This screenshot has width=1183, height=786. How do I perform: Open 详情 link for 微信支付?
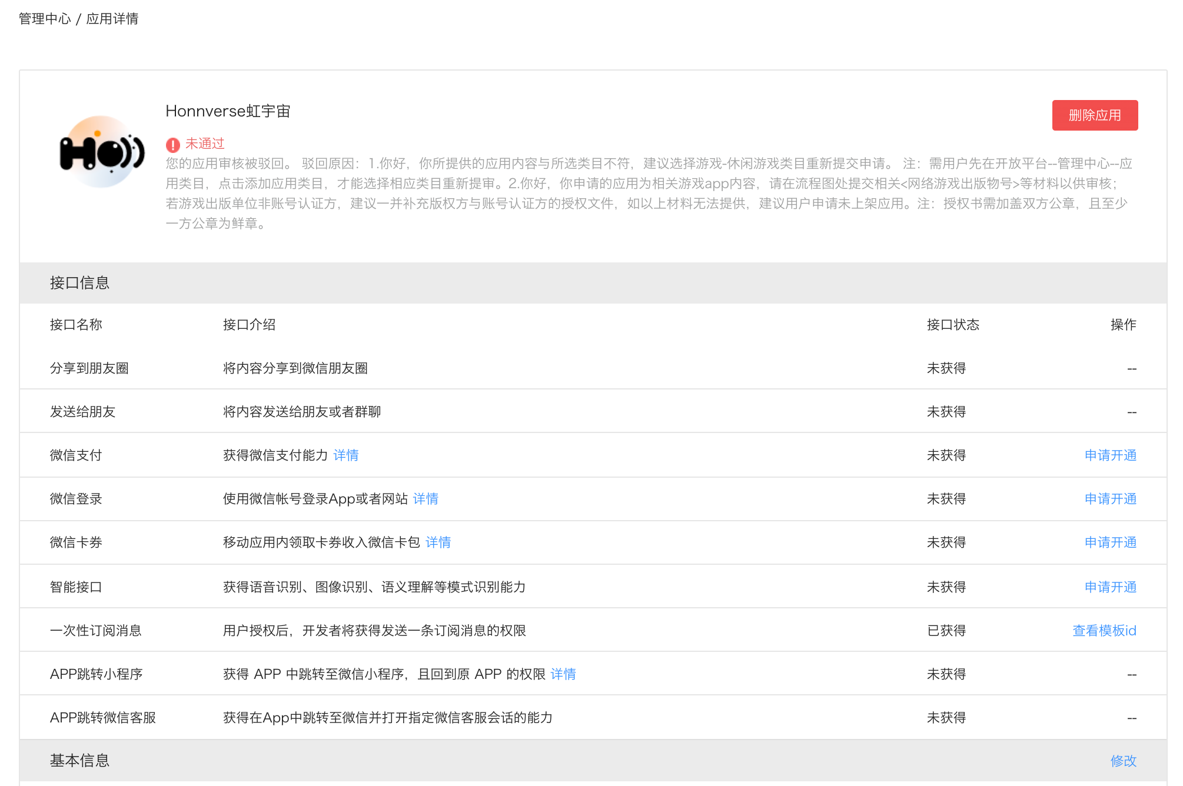point(345,455)
